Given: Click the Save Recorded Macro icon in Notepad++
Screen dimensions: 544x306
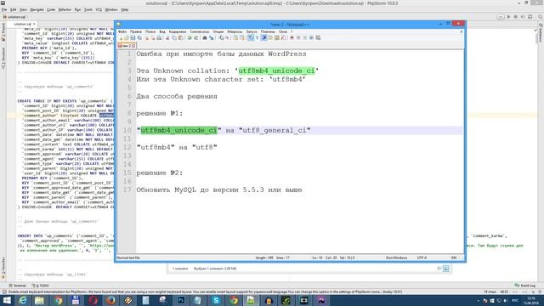Looking at the screenshot, I should pos(317,37).
